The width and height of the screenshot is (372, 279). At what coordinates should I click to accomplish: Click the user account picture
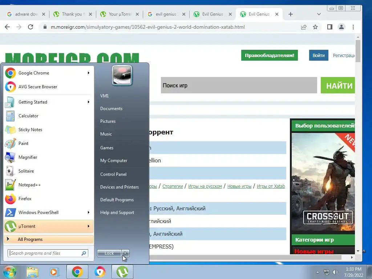[122, 76]
